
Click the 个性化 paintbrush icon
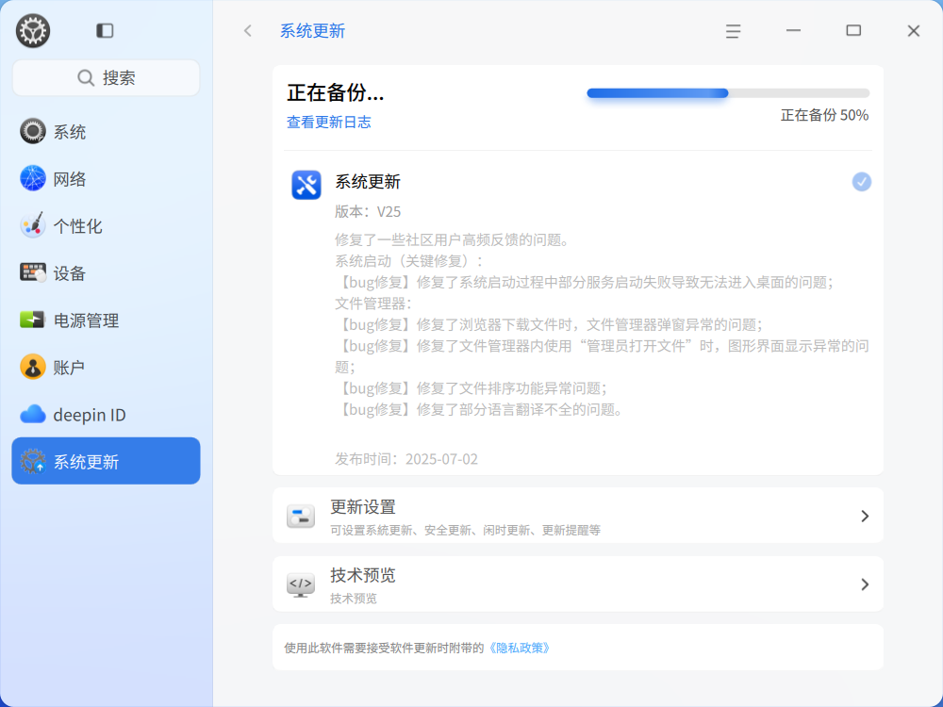coord(32,225)
